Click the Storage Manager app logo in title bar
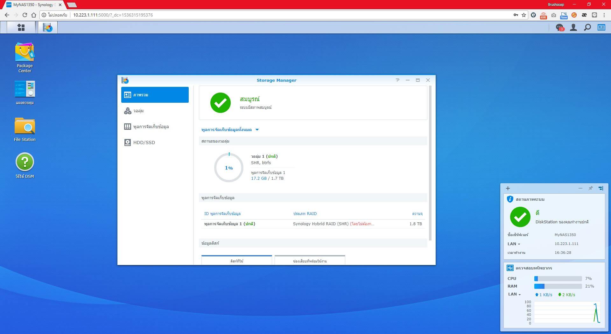The width and height of the screenshot is (611, 334). coord(125,80)
